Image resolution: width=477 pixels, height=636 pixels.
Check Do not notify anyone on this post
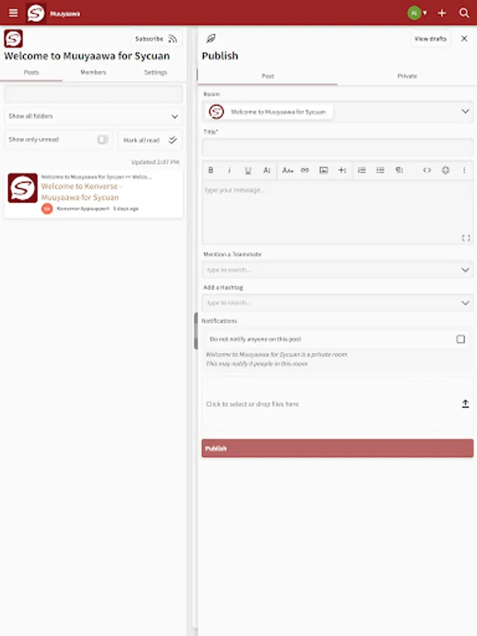(x=460, y=339)
